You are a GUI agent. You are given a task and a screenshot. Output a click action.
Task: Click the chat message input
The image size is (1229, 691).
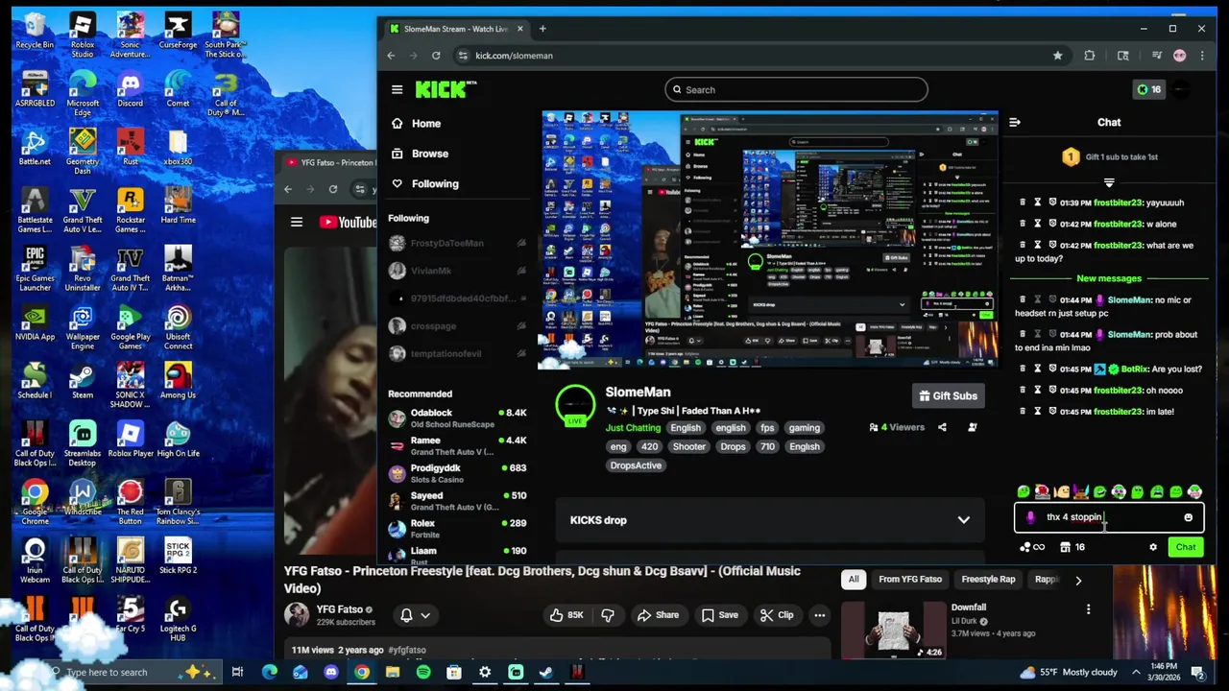1109,517
